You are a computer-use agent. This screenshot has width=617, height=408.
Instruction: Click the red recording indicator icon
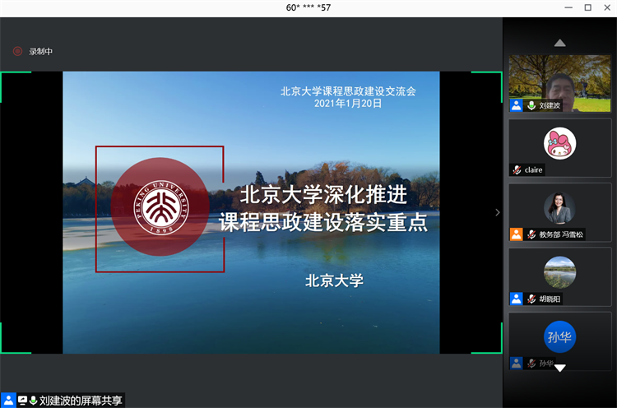click(x=18, y=51)
